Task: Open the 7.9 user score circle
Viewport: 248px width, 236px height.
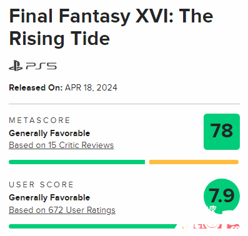Action: [222, 196]
